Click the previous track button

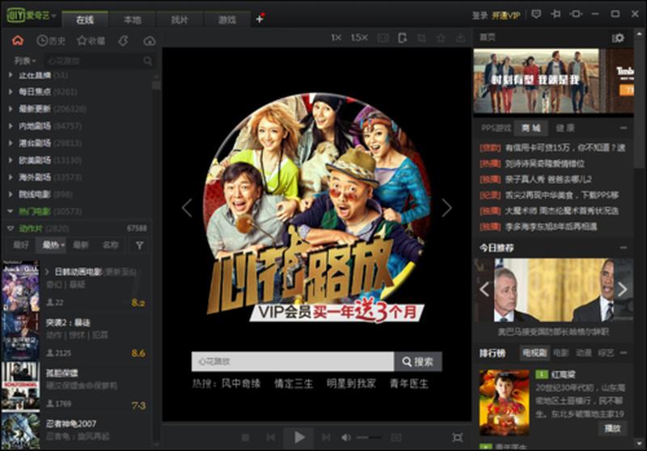point(271,437)
